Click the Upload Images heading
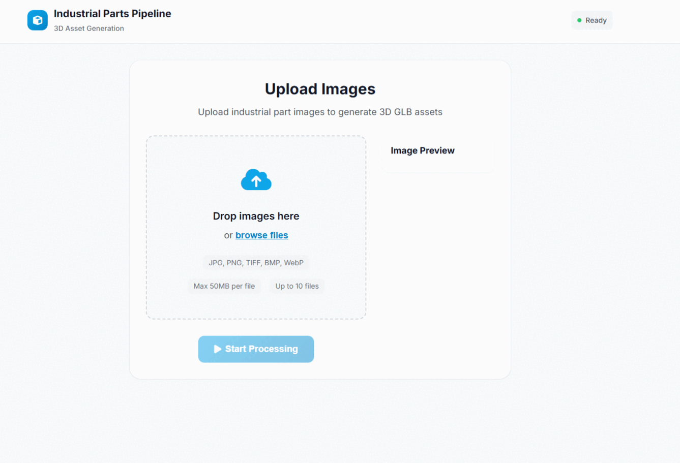 (320, 89)
